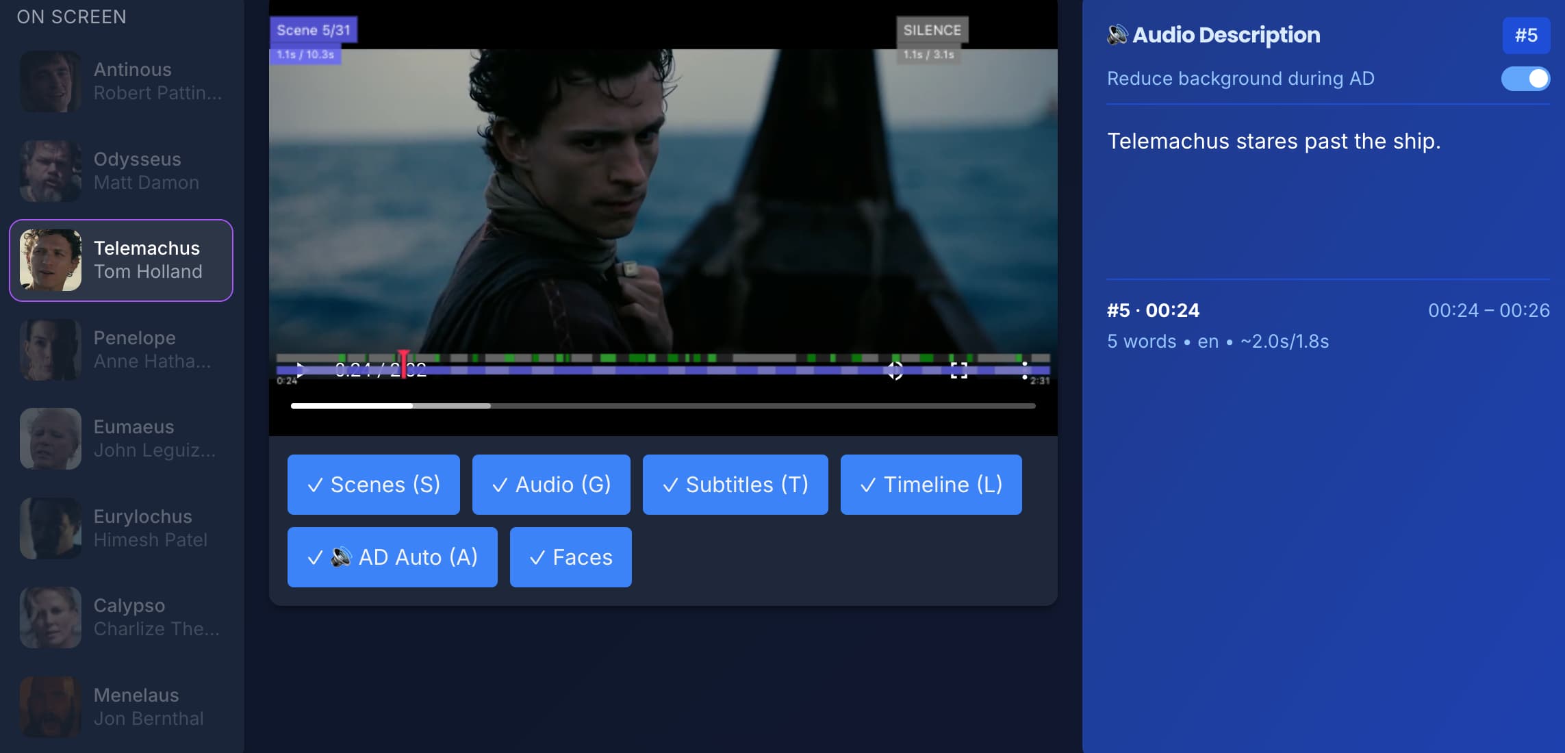Screen dimensions: 1565x753
Task: Toggle the Audio (G) overlay button
Action: pyautogui.click(x=551, y=485)
